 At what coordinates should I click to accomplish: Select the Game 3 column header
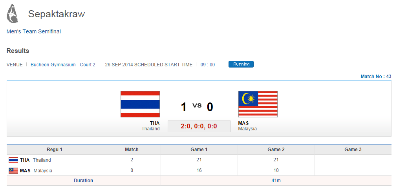pyautogui.click(x=353, y=150)
